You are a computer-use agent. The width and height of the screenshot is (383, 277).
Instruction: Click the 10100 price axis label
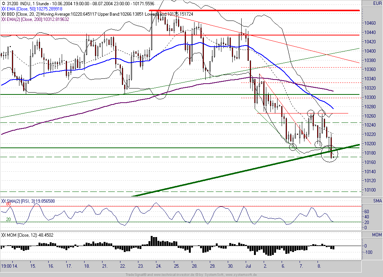tap(370, 190)
